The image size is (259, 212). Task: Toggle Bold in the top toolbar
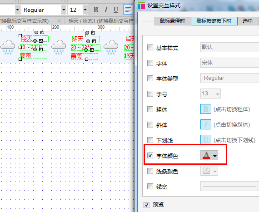96,10
